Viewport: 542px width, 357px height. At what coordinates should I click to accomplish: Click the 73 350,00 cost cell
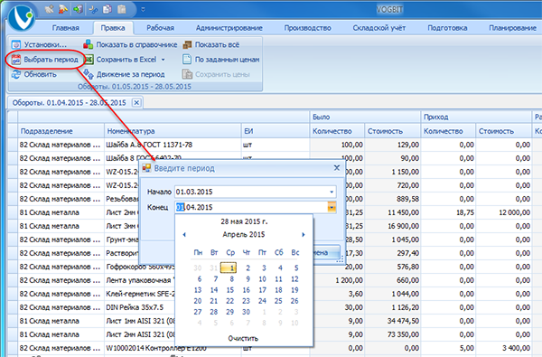(x=393, y=334)
